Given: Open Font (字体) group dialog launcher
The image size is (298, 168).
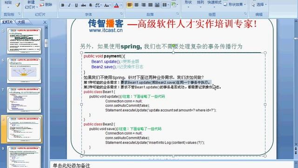Looking at the screenshot, I should click(122, 14).
